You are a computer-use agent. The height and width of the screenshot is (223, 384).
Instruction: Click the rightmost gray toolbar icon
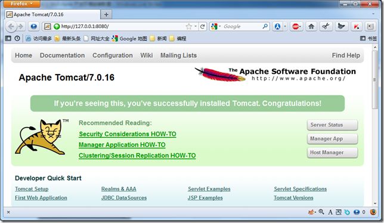click(370, 26)
